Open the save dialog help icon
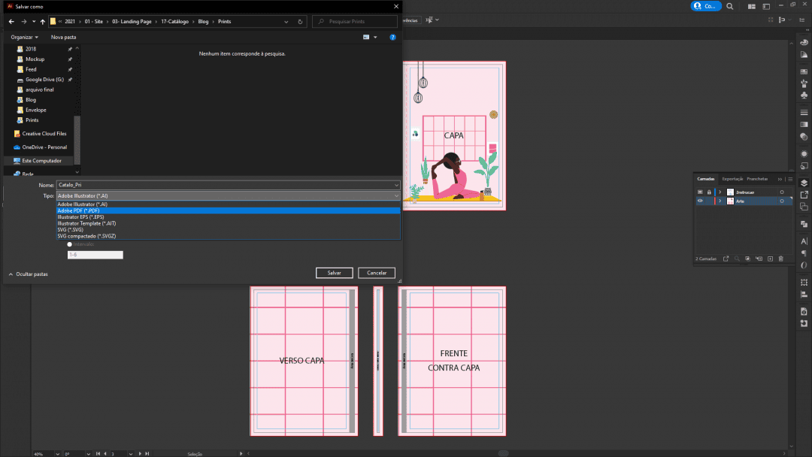 pyautogui.click(x=392, y=37)
